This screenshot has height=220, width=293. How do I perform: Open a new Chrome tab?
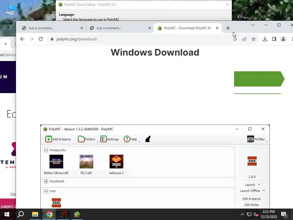pyautogui.click(x=228, y=28)
